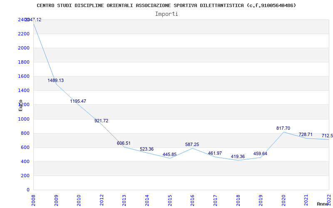Click the x-axis year 2016
Image resolution: width=333 pixels, height=208 pixels.
pos(192,200)
